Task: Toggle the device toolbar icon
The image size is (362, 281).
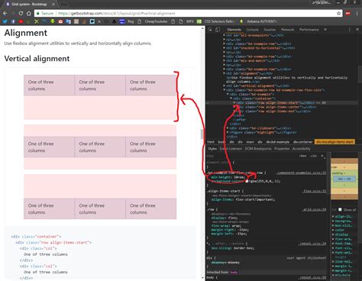Action: click(217, 30)
